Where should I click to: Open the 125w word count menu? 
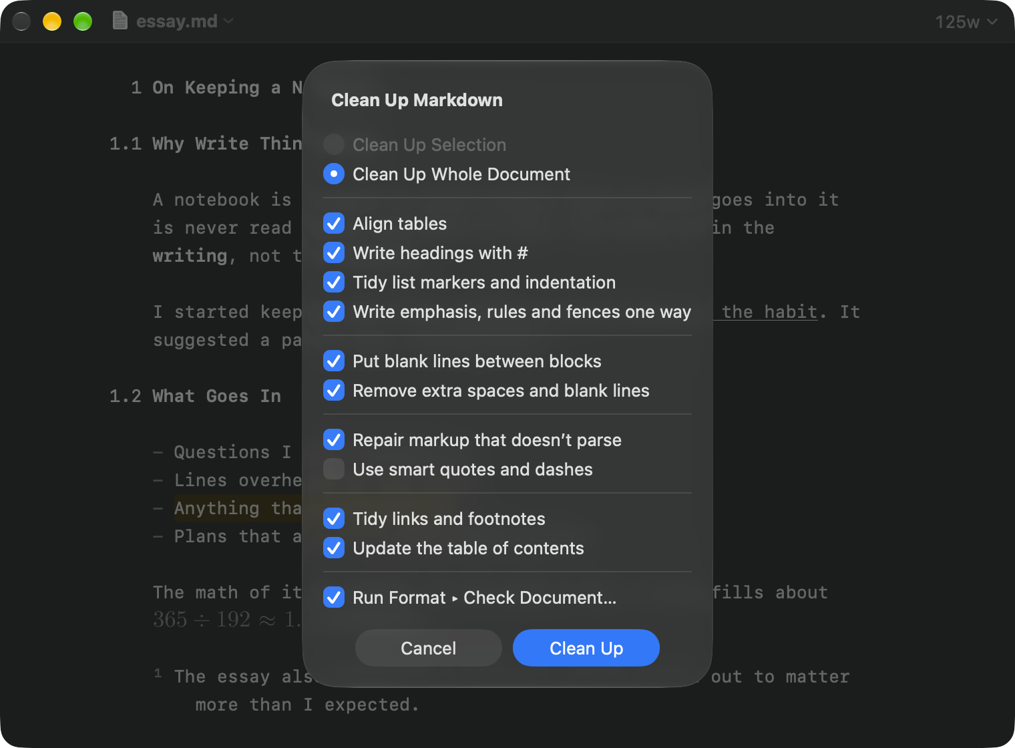[966, 22]
